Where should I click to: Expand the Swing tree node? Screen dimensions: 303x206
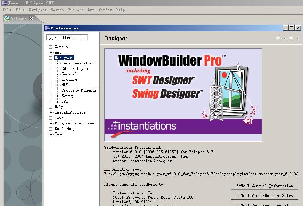pos(58,96)
